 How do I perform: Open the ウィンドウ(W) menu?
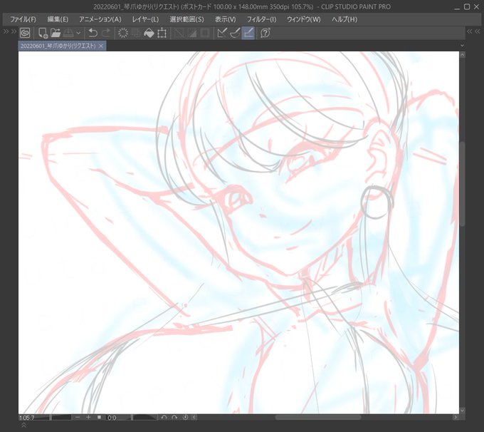(x=304, y=19)
